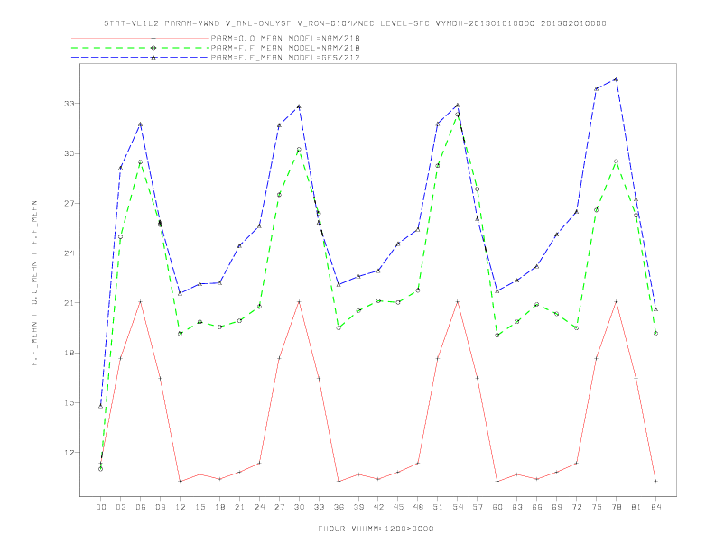The height and width of the screenshot is (552, 715).
Task: Select legend entry PARM=F.F_MEAN MODEL=GFS/212
Action: [x=285, y=58]
